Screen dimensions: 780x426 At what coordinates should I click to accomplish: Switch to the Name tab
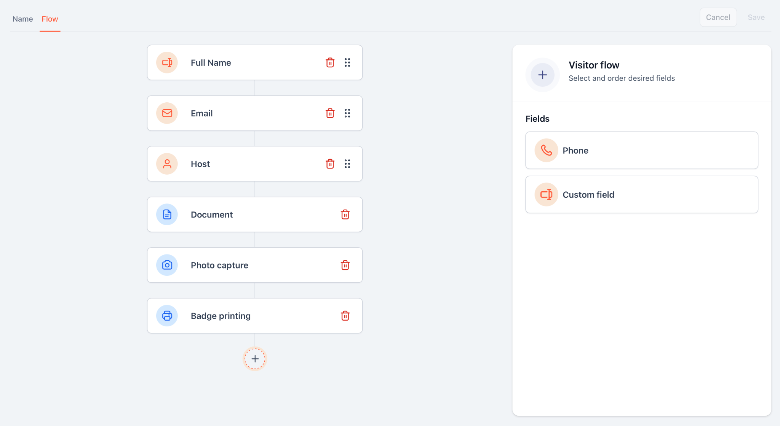pos(22,19)
